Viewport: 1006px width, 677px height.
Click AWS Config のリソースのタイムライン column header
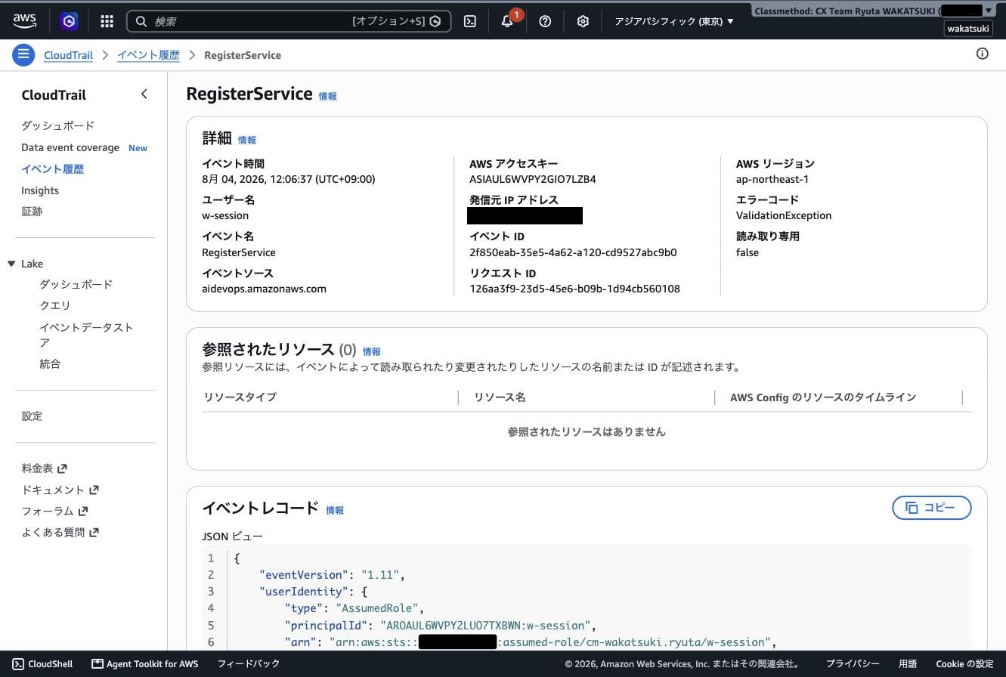point(823,397)
